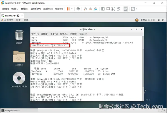
Task: Click the stretch guest display icon
Action: point(133,9)
